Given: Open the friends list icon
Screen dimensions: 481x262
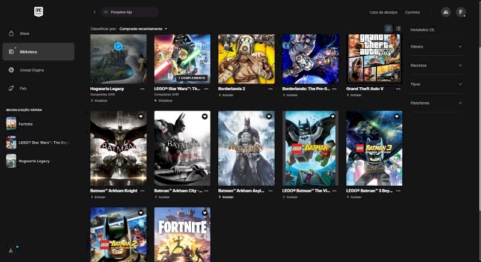Looking at the screenshot, I should point(446,12).
